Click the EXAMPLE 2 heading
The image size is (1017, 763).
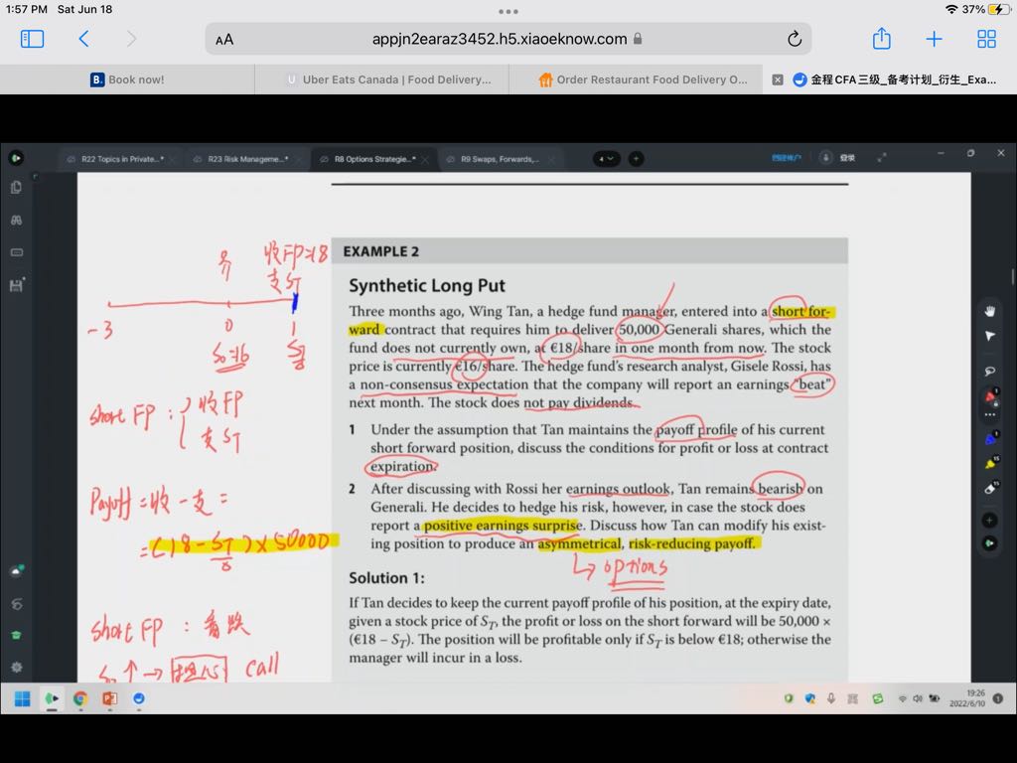click(380, 251)
